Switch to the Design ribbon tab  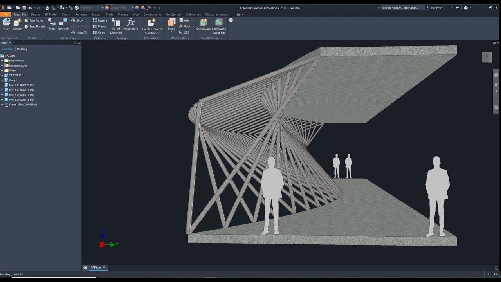[35, 14]
